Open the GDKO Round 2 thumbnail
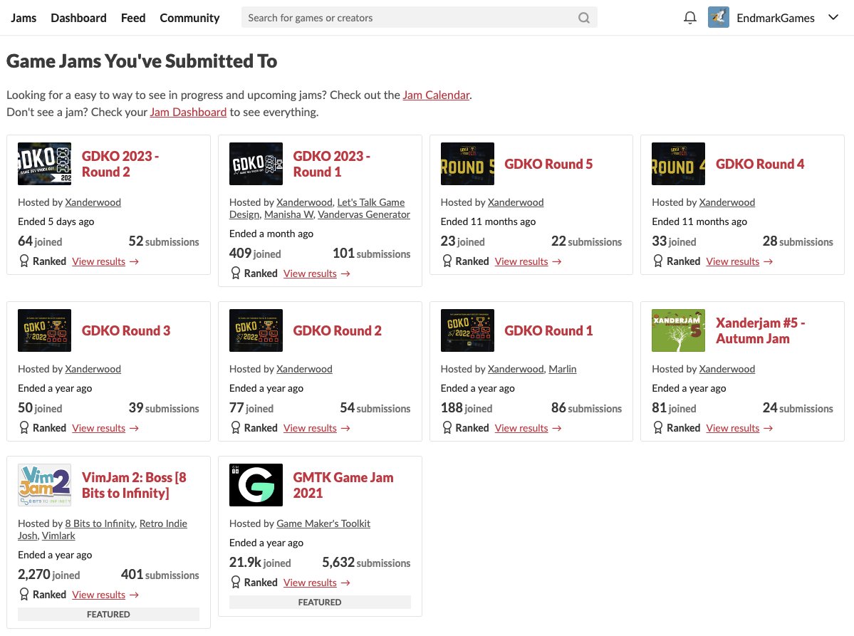This screenshot has width=854, height=636. point(256,330)
